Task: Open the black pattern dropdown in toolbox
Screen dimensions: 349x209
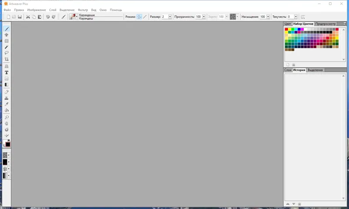Action: [8, 162]
